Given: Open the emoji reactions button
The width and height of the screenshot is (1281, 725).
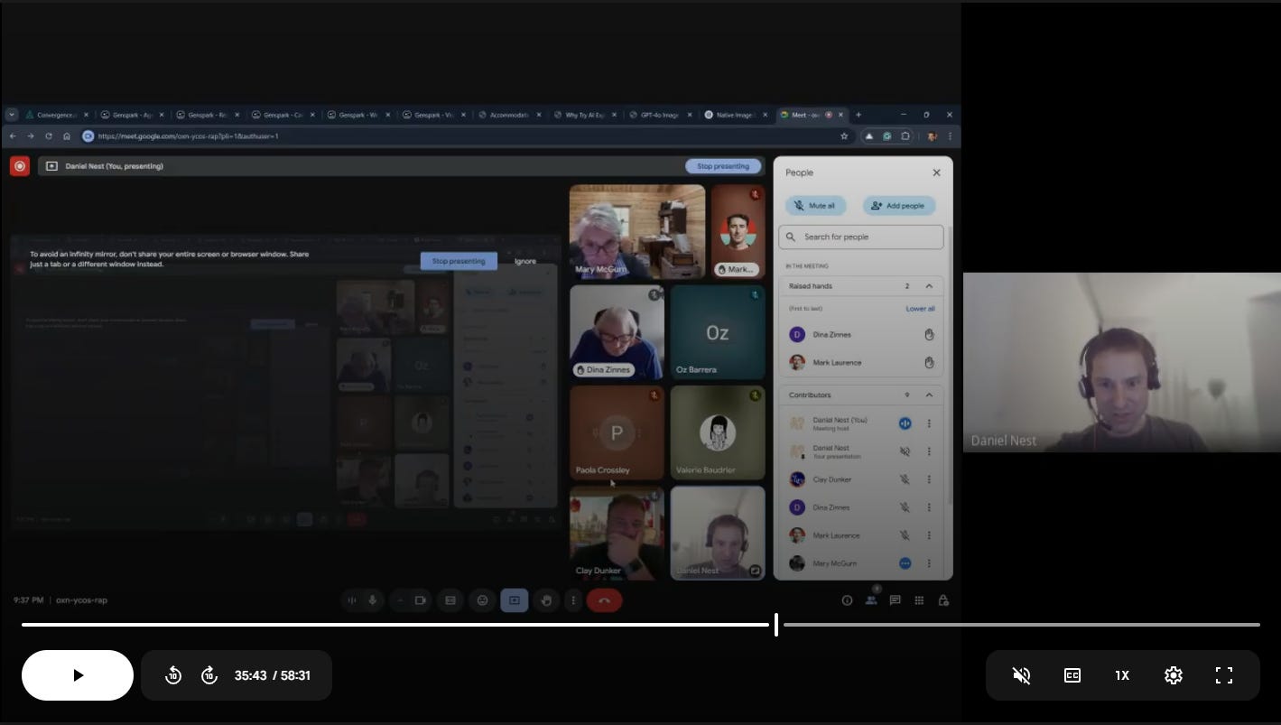Looking at the screenshot, I should point(482,600).
